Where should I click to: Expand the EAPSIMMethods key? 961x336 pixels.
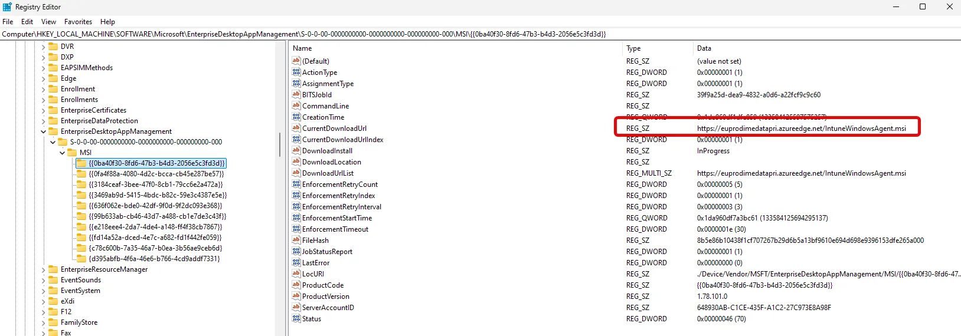tap(43, 68)
